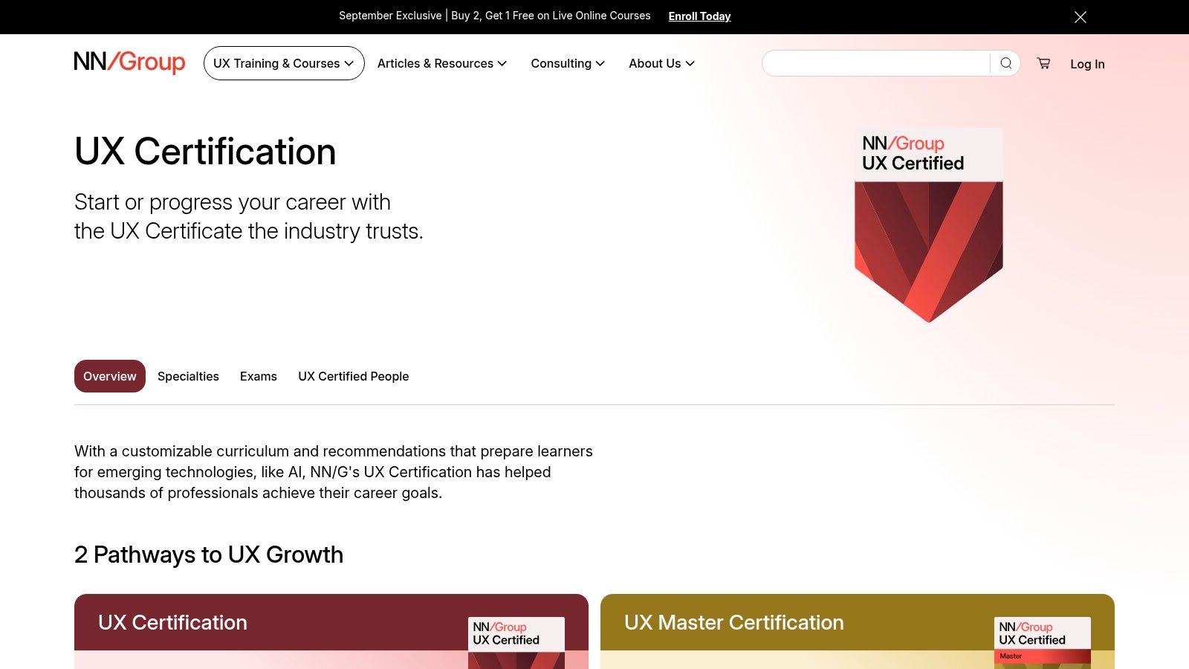Click the '2 Pathways to UX Growth' heading
The height and width of the screenshot is (669, 1189).
[209, 555]
